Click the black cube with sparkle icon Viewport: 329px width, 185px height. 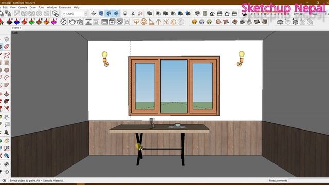(296, 22)
